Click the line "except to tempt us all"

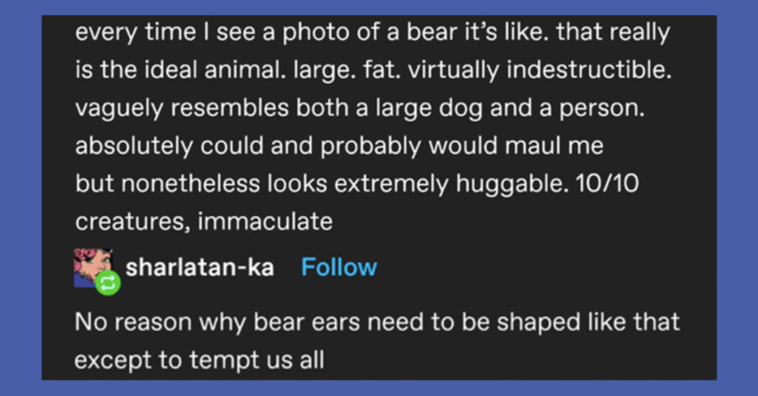(x=199, y=361)
